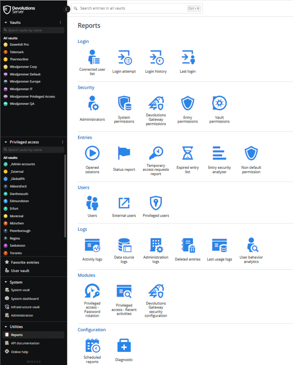The width and height of the screenshot is (293, 365).
Task: Toggle the sidebar collapse button
Action: (67, 9)
